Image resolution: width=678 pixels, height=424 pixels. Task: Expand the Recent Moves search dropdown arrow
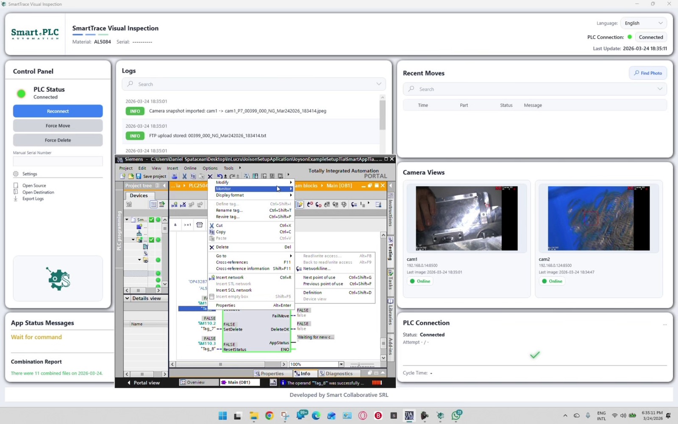pyautogui.click(x=660, y=89)
